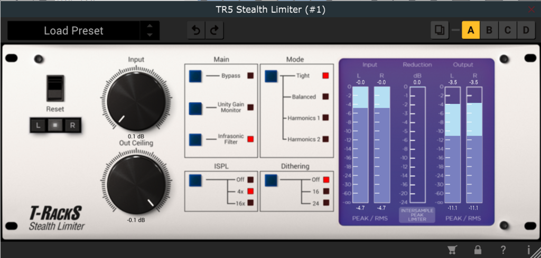Toggle Unity Gain Monitor blue button

pyautogui.click(x=195, y=108)
